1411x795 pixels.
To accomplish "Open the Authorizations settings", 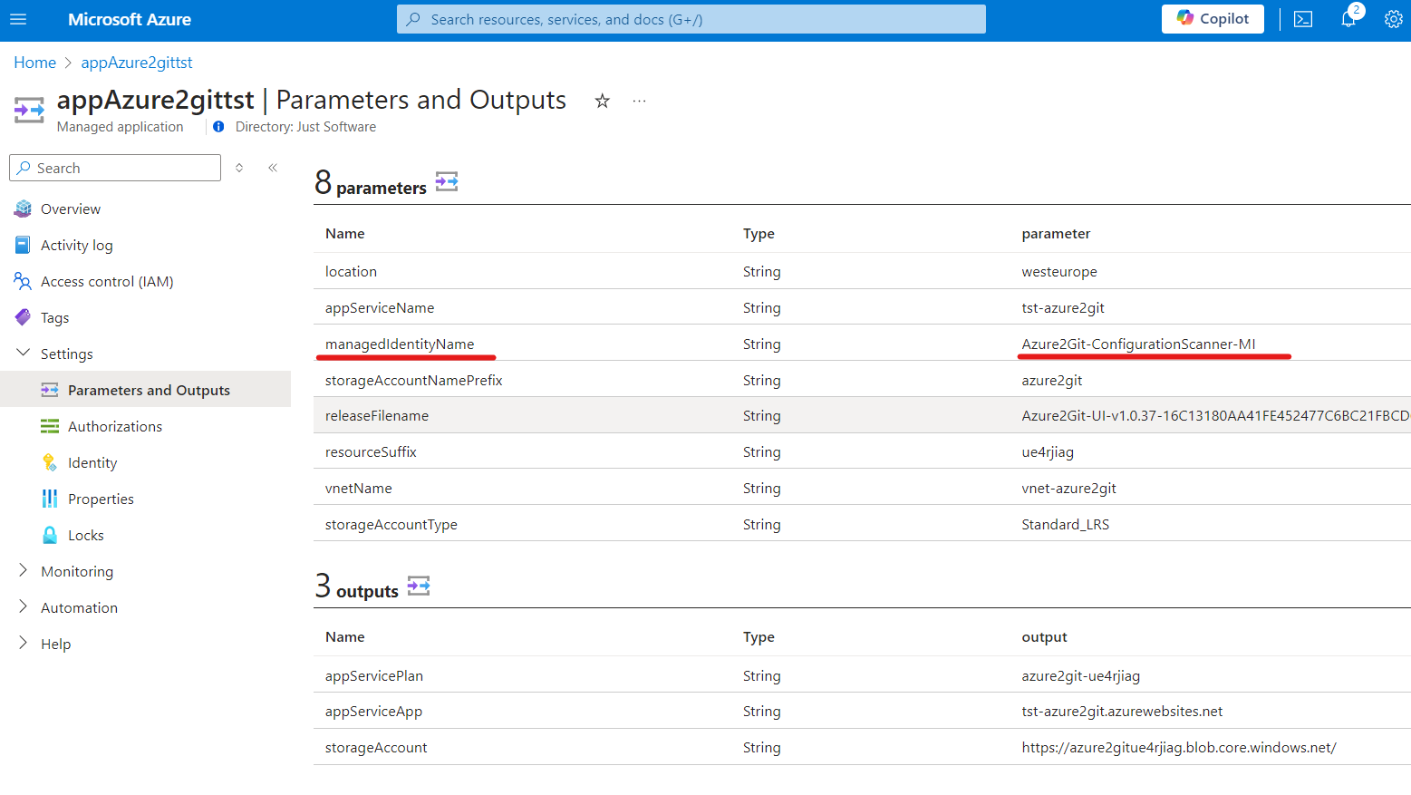I will coord(115,426).
